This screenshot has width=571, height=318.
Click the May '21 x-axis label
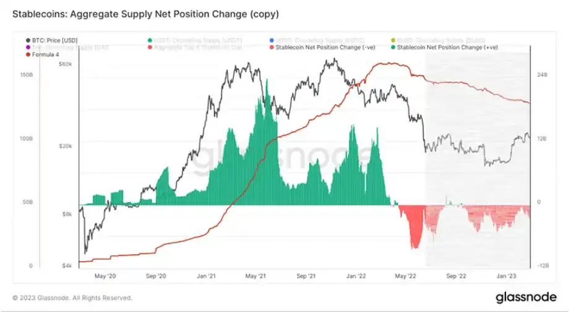click(255, 276)
